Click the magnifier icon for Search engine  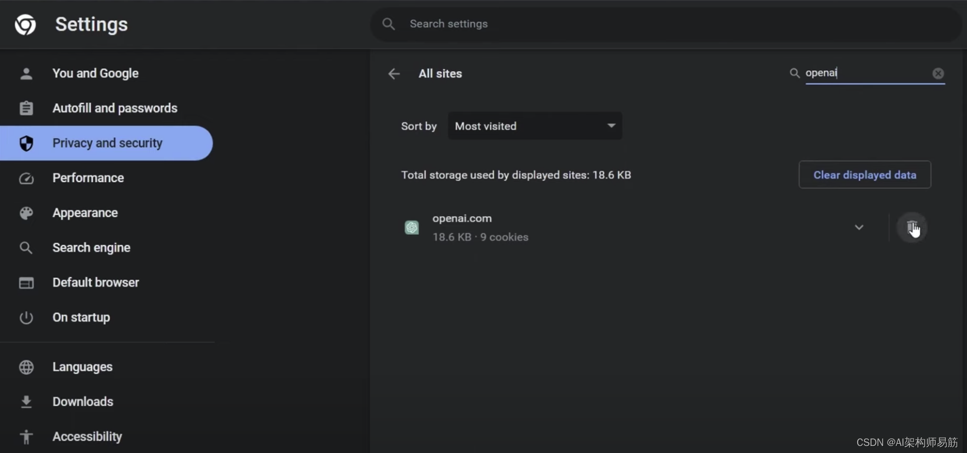point(26,248)
